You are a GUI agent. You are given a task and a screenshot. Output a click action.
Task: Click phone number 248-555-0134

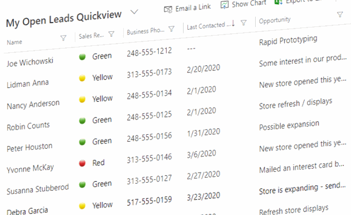pos(149,94)
